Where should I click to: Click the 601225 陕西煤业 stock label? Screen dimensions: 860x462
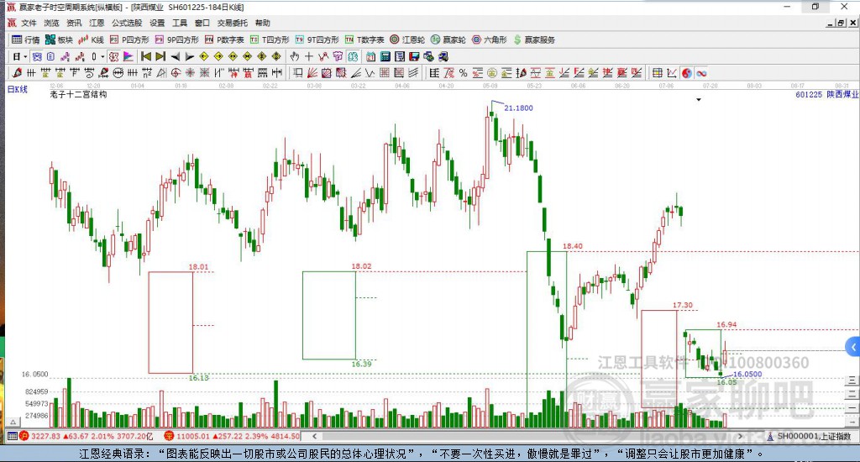(827, 94)
